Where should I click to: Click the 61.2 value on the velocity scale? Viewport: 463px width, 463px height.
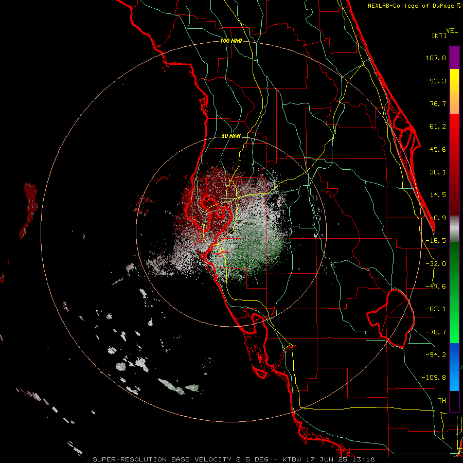coord(438,127)
